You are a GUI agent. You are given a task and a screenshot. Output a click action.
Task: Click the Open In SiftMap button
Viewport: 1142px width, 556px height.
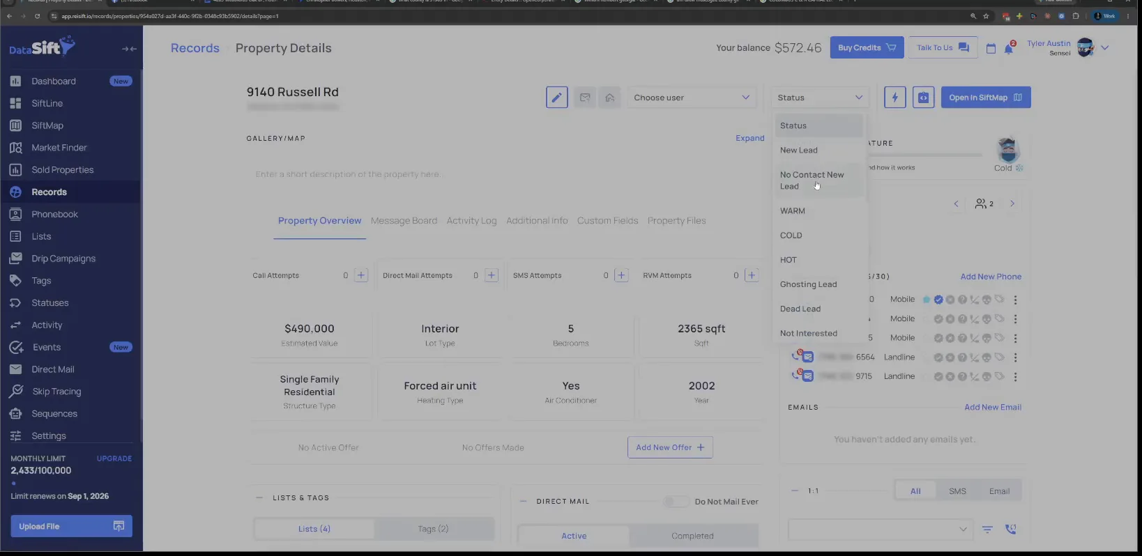985,98
